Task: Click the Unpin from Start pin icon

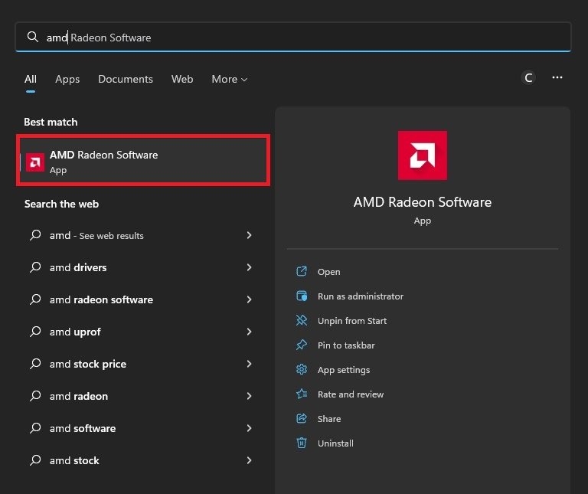Action: point(302,321)
